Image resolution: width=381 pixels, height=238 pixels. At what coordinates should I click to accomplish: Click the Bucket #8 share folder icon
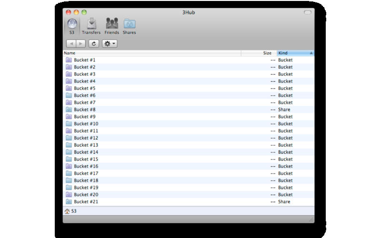click(69, 109)
